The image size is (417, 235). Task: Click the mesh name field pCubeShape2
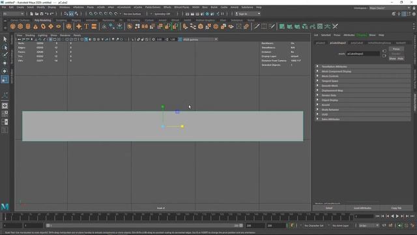click(x=363, y=54)
